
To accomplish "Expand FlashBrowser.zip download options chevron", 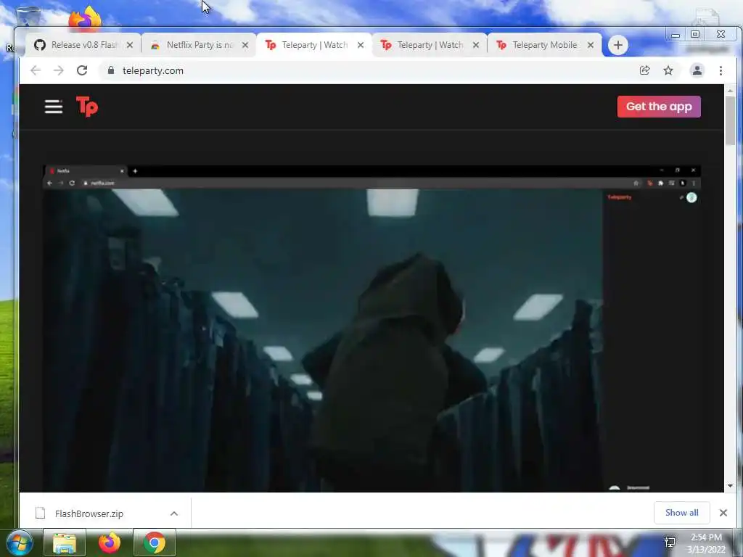I will click(174, 513).
